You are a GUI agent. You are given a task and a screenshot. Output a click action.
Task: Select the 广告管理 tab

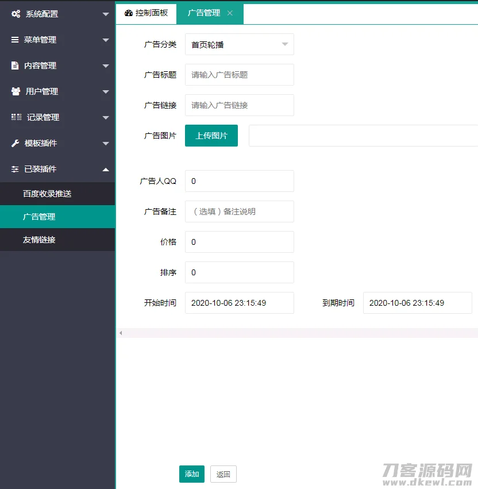point(204,13)
